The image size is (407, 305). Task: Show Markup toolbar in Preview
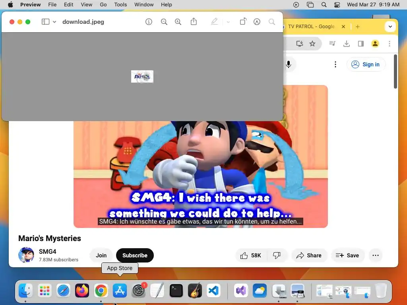tap(257, 22)
